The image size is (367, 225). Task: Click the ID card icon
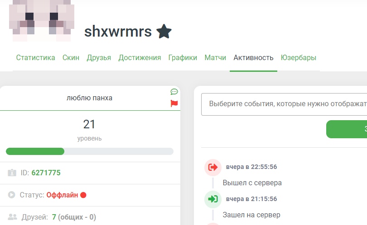tap(12, 173)
